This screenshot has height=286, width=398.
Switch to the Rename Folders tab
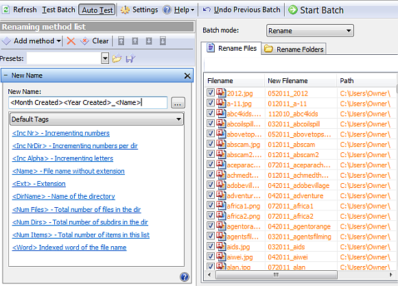tap(294, 49)
